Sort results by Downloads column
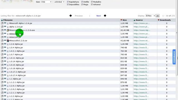The width and height of the screenshot is (178, 100). point(165,20)
